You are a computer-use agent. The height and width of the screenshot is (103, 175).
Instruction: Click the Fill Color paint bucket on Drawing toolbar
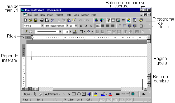tap(96, 94)
